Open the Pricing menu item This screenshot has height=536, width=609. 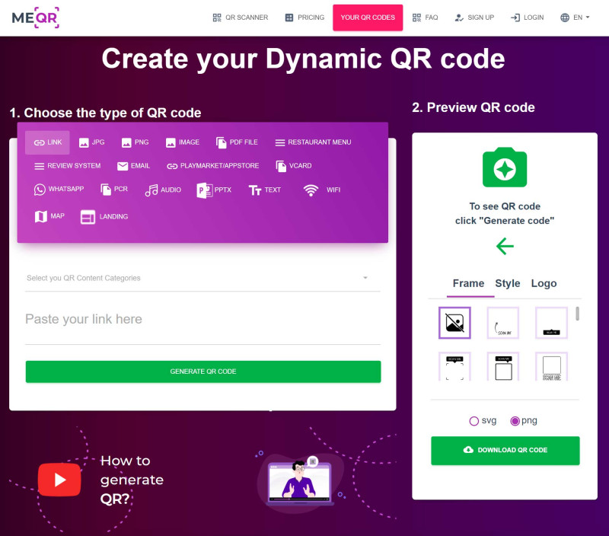[305, 18]
